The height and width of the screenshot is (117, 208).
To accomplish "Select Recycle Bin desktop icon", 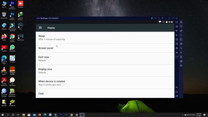I will coord(4,15).
